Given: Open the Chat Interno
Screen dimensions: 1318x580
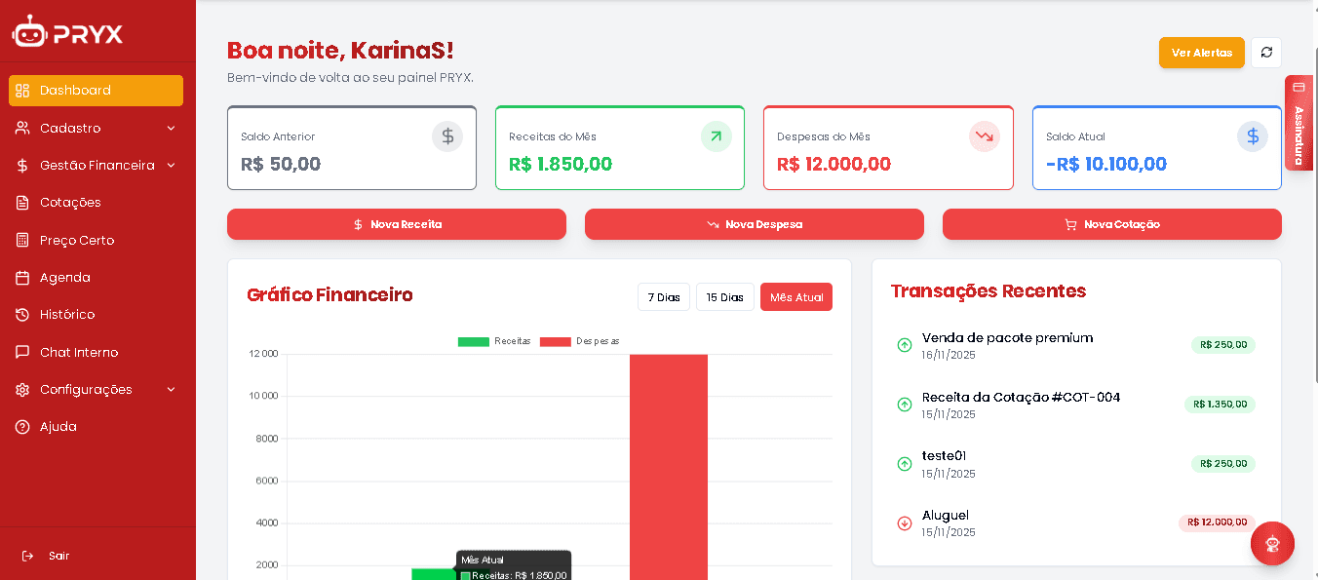Looking at the screenshot, I should pos(78,352).
